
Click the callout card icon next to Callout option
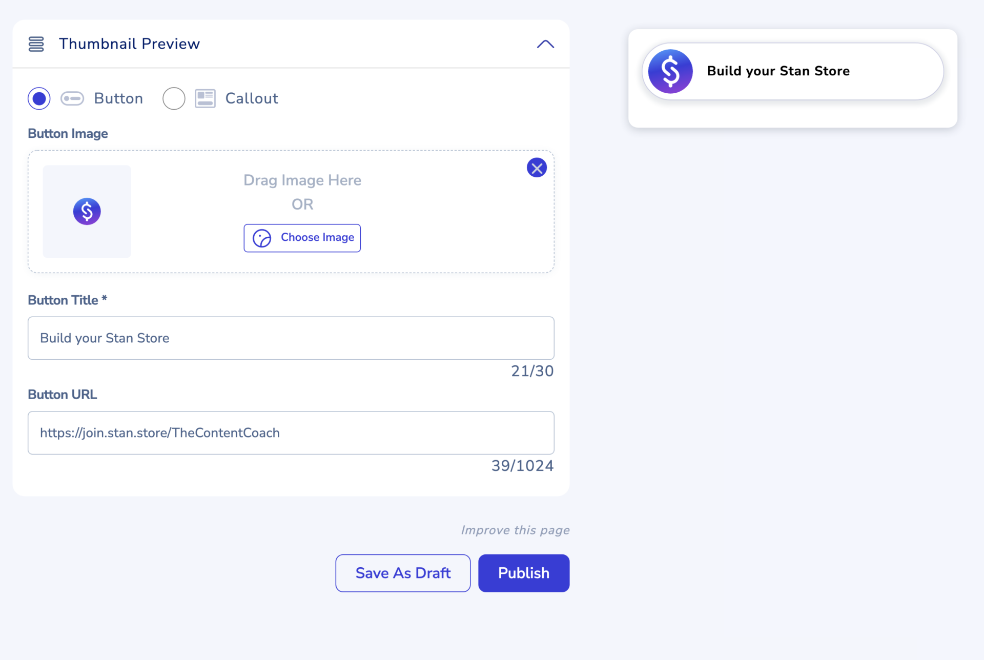205,98
